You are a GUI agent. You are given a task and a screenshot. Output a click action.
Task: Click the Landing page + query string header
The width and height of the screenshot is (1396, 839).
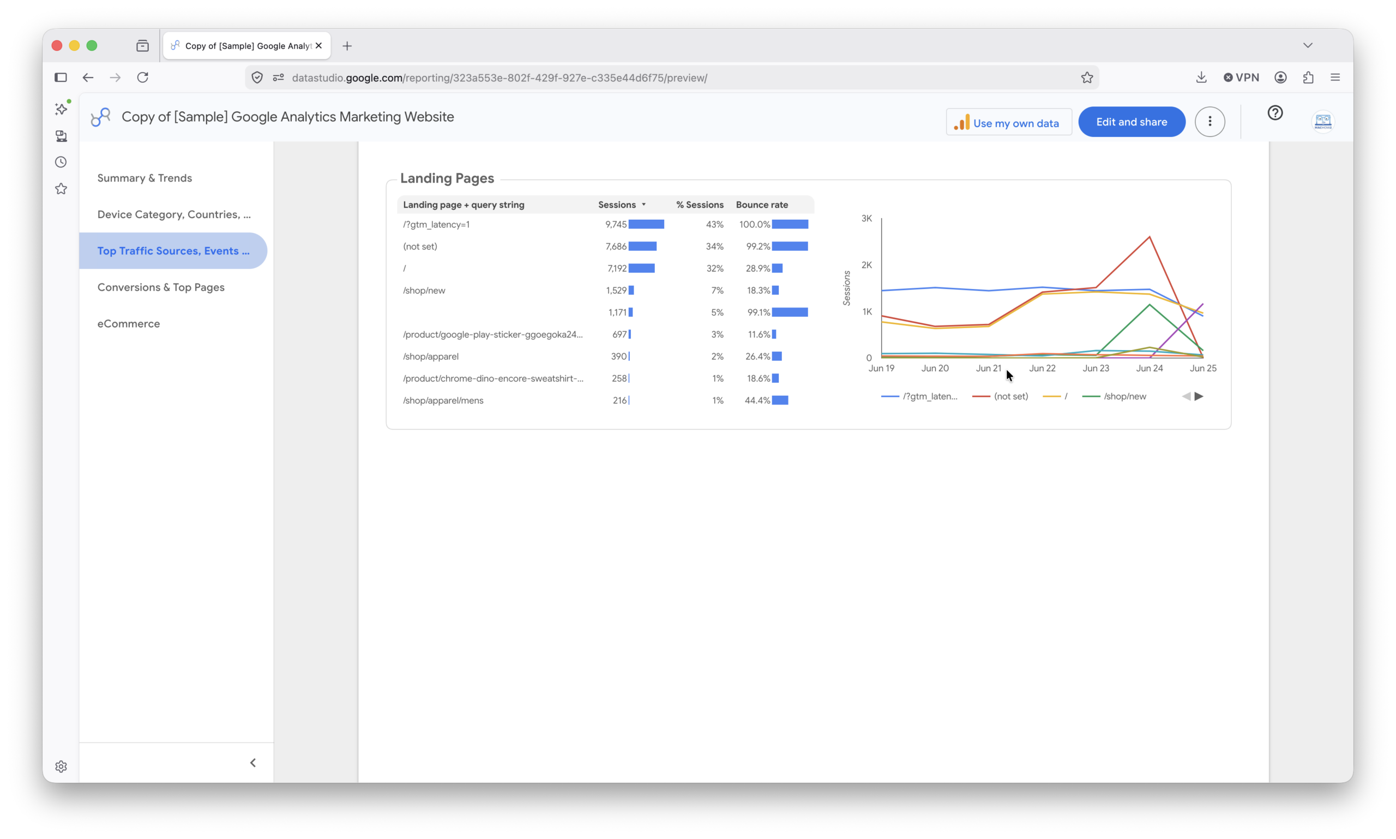pyautogui.click(x=463, y=204)
